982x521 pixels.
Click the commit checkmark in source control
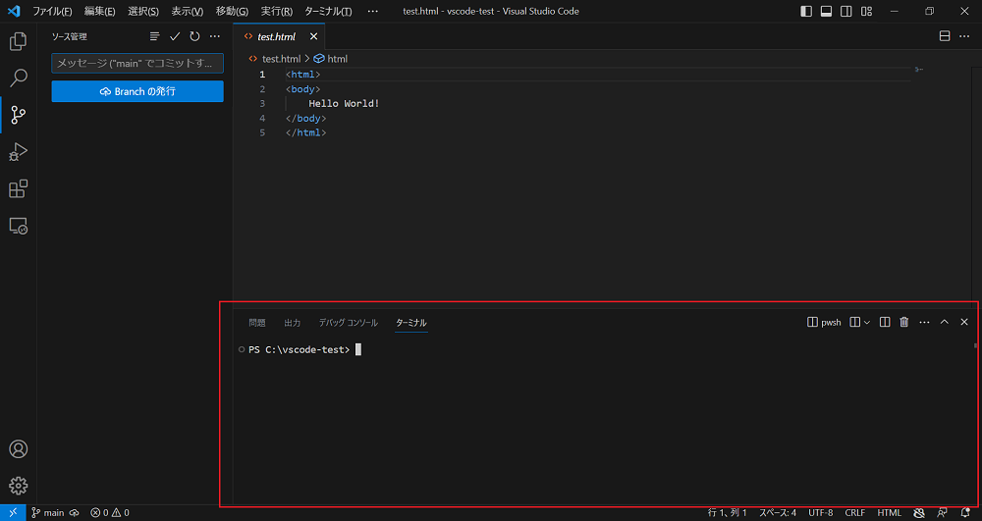[x=175, y=36]
